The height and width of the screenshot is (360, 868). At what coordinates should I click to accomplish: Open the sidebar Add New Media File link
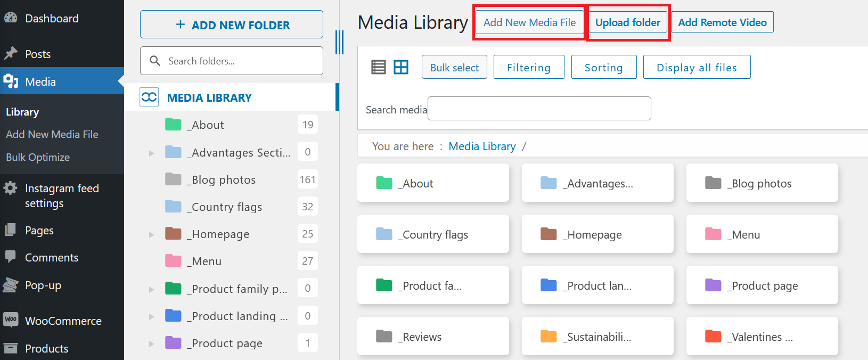pos(52,134)
